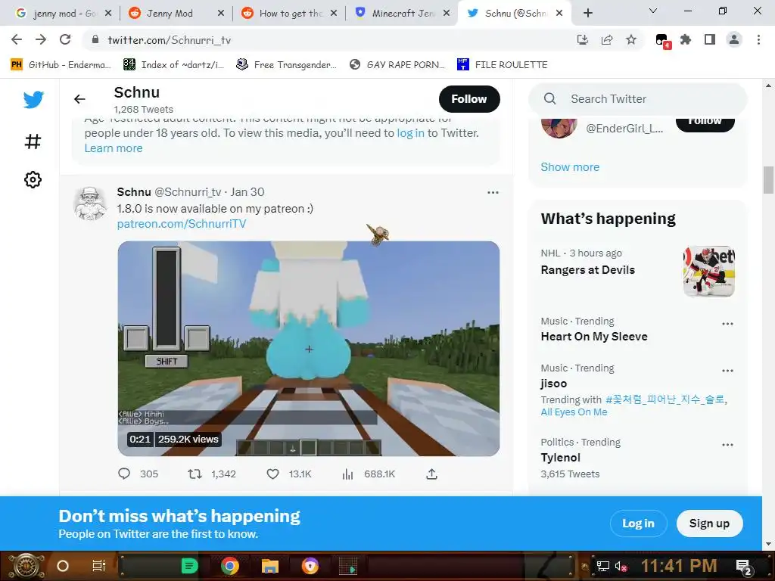Viewport: 775px width, 581px height.
Task: Switch to the 'jenny mod - Go' tab
Action: (64, 14)
